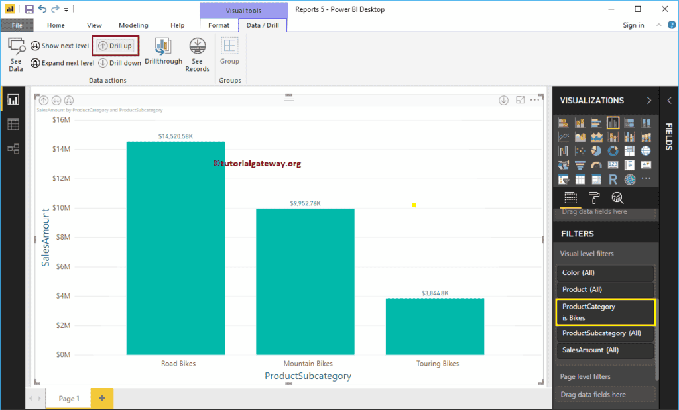
Task: Select the Stacked column chart visual
Action: pyautogui.click(x=580, y=123)
